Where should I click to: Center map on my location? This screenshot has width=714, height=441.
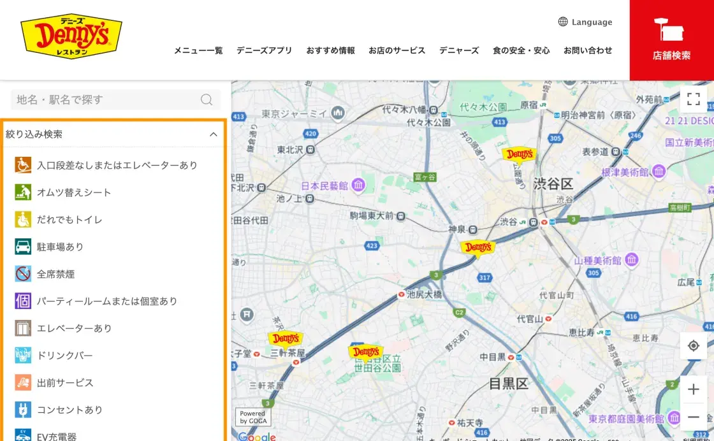pyautogui.click(x=693, y=346)
